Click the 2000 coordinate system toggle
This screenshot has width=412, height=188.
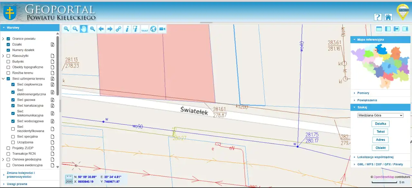pyautogui.click(x=69, y=182)
